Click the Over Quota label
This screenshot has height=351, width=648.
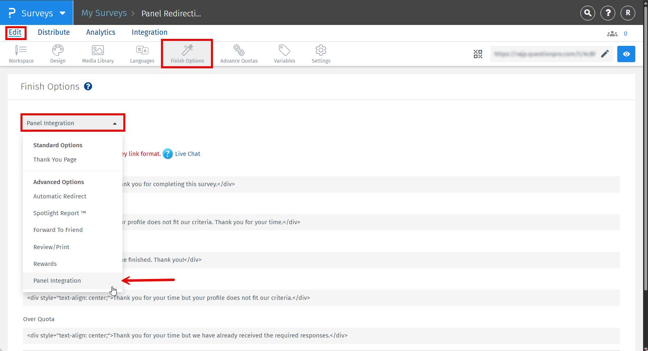click(x=39, y=319)
